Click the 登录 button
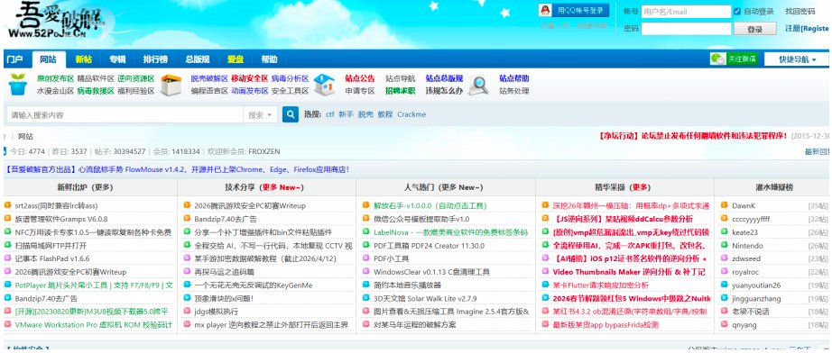Screen dimensions: 832x353 click(754, 29)
